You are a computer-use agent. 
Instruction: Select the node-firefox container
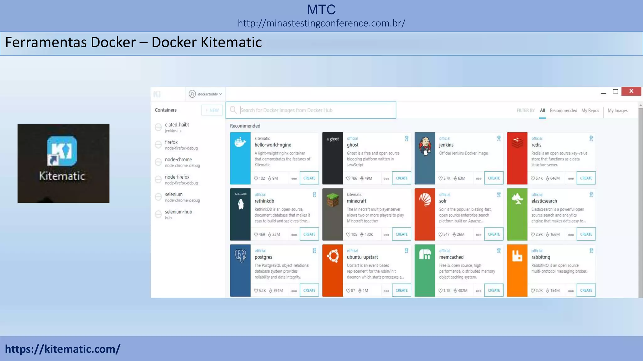click(x=188, y=180)
